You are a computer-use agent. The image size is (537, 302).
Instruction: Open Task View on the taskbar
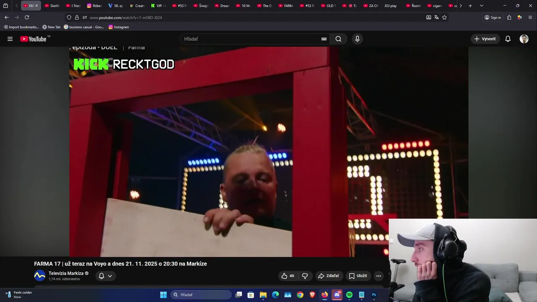click(x=238, y=295)
